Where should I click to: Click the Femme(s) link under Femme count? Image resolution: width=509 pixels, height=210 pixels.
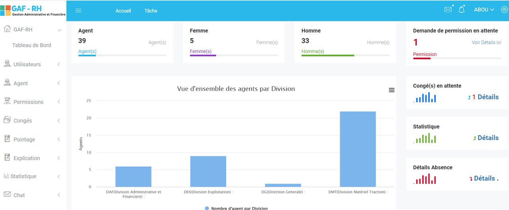tap(200, 51)
